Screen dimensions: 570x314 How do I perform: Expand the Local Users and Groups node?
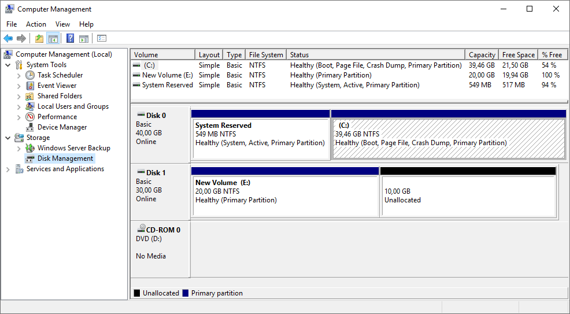[x=19, y=107]
